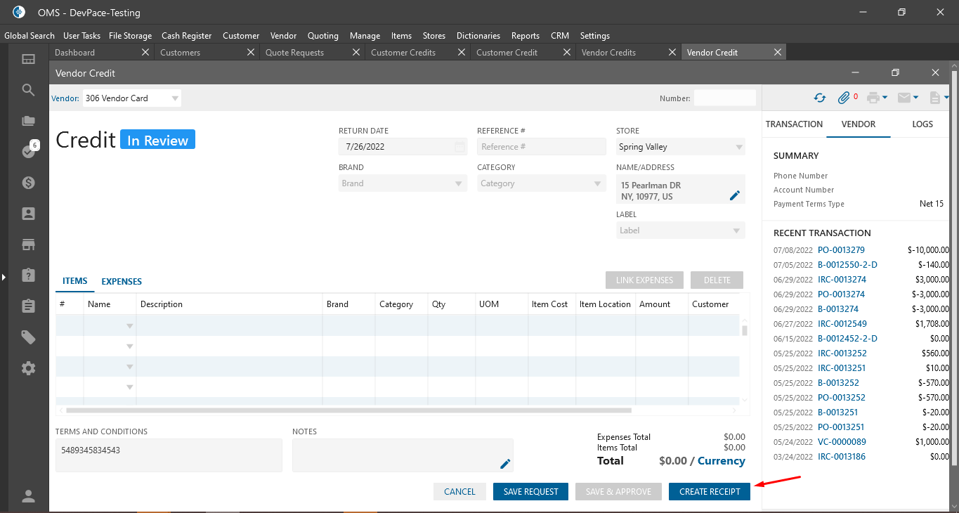The image size is (959, 513).
Task: Open the Reports menu
Action: pos(525,36)
